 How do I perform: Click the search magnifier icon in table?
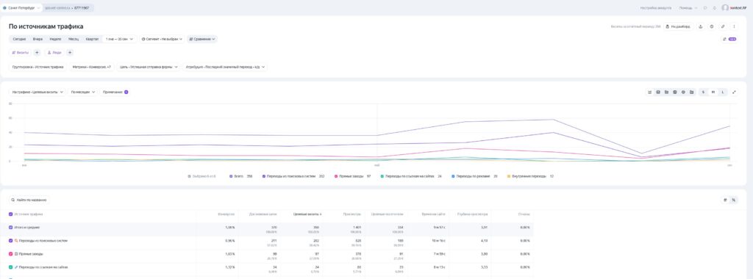click(x=13, y=200)
